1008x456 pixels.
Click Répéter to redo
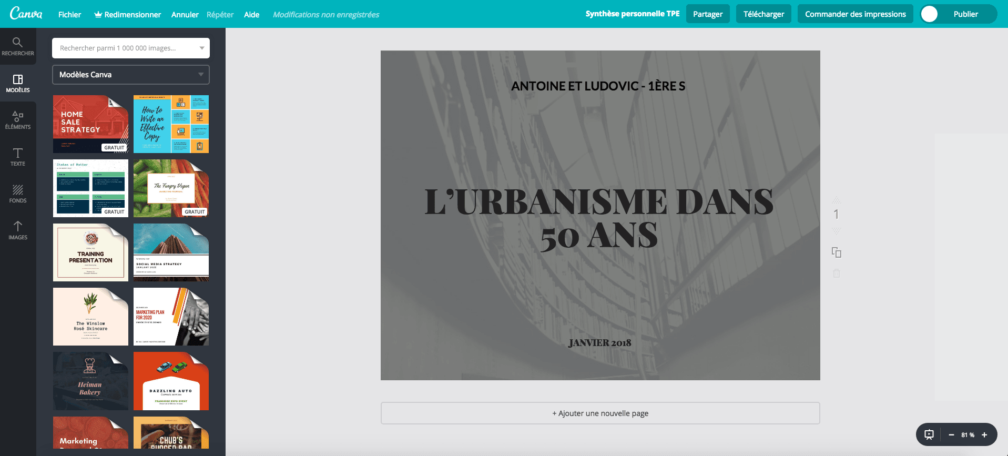point(220,15)
